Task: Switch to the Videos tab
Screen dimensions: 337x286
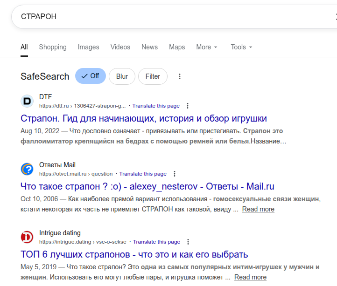Action: [x=120, y=47]
